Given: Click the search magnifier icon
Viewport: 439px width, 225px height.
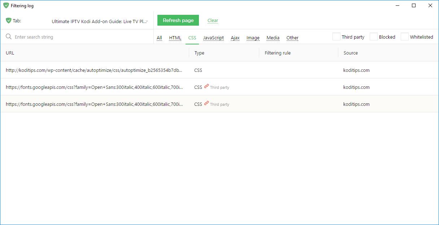Looking at the screenshot, I should (9, 37).
